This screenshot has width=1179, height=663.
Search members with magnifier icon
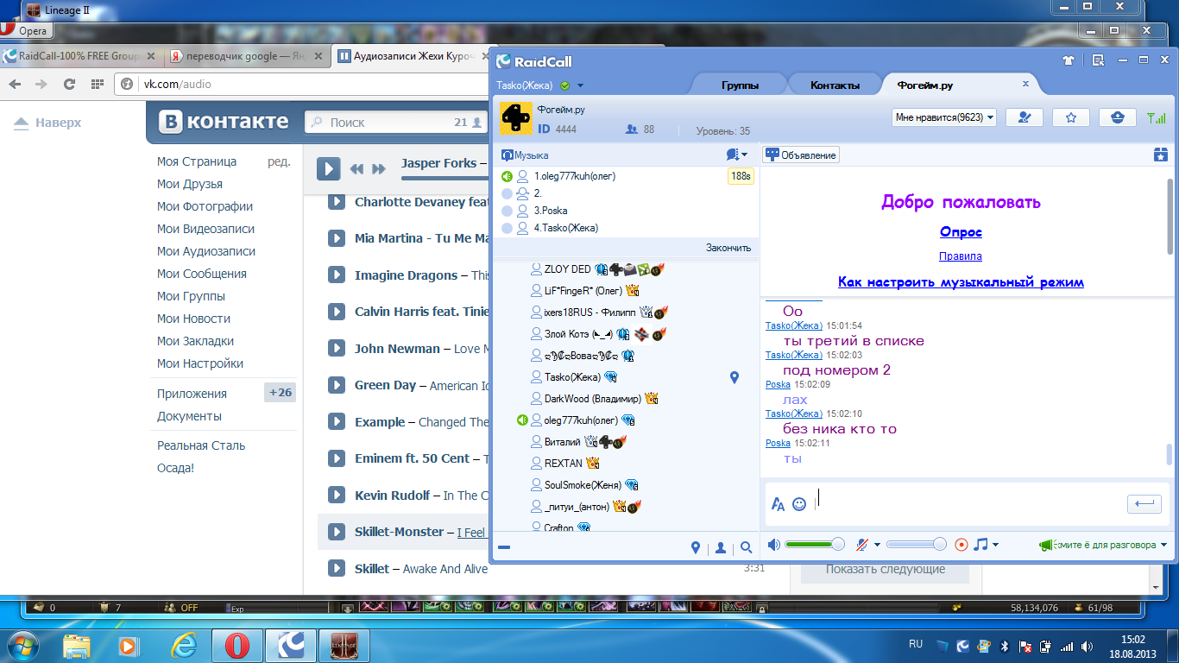tap(747, 547)
